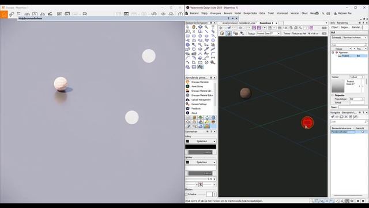Screen dimensions: 369x208
Task: Click the status bar gear settings icon
Action: [363, 201]
